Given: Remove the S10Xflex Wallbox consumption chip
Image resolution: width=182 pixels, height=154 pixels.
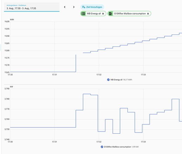Looking at the screenshot, I should (148, 14).
